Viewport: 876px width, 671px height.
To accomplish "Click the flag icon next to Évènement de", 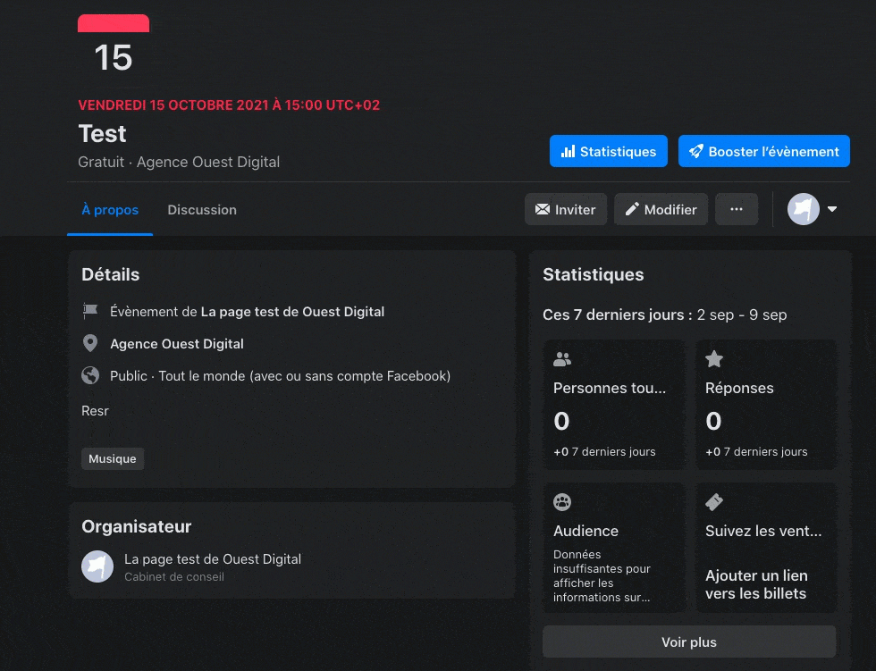I will pyautogui.click(x=90, y=311).
